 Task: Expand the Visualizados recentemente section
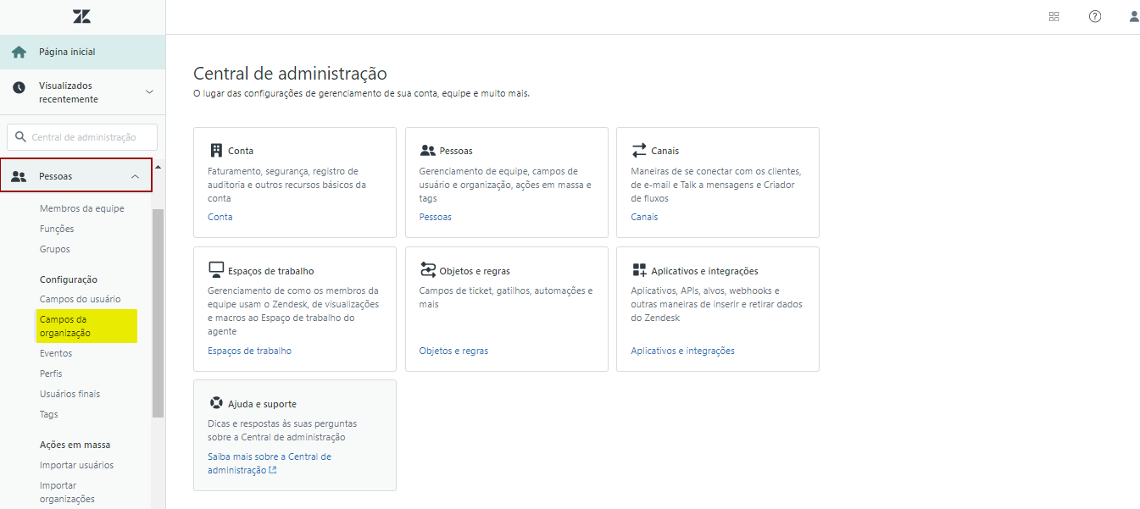point(149,92)
